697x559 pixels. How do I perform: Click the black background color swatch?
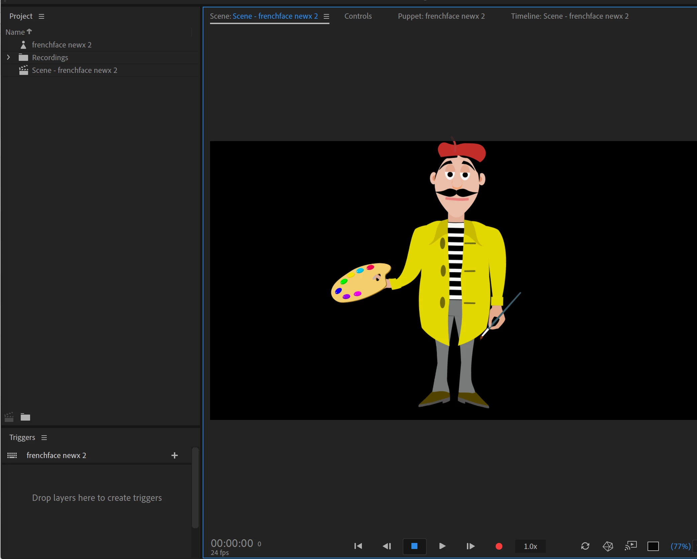(x=653, y=546)
